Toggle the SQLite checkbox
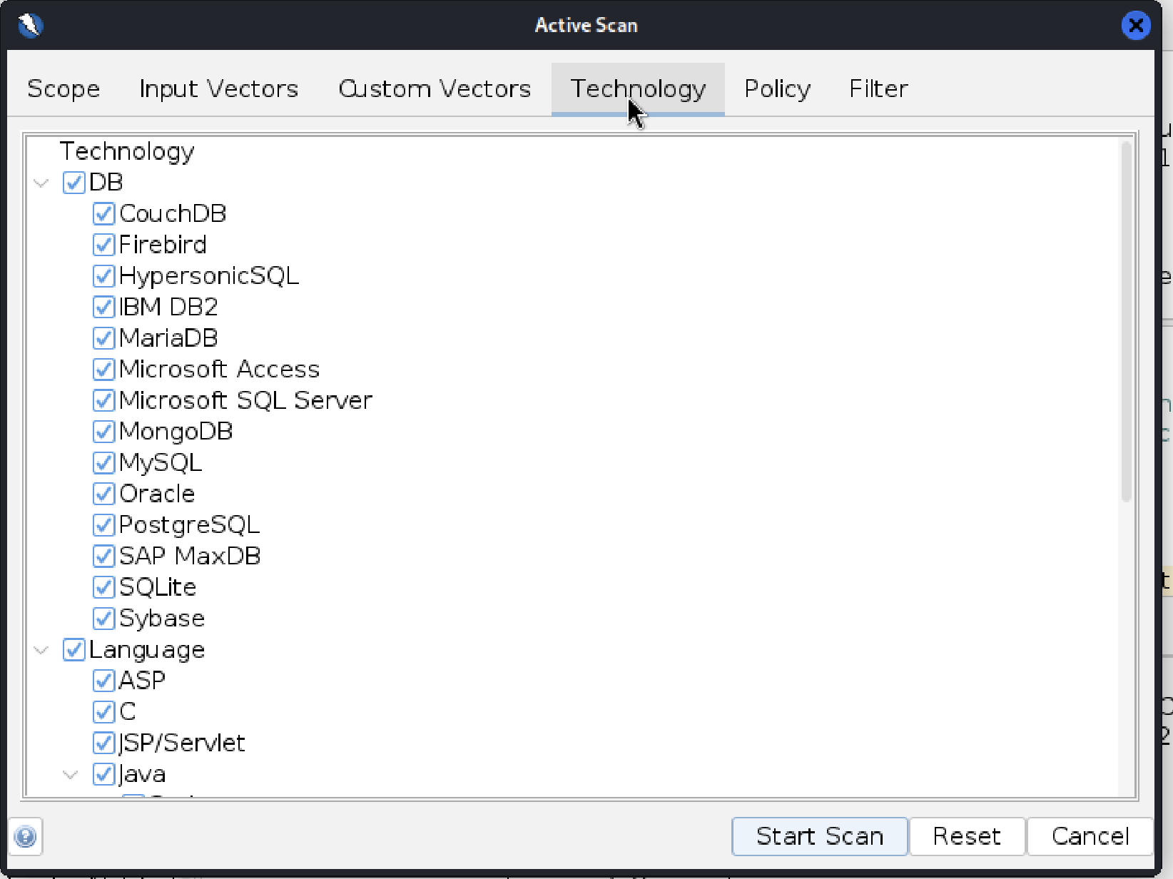1173x879 pixels. [103, 587]
